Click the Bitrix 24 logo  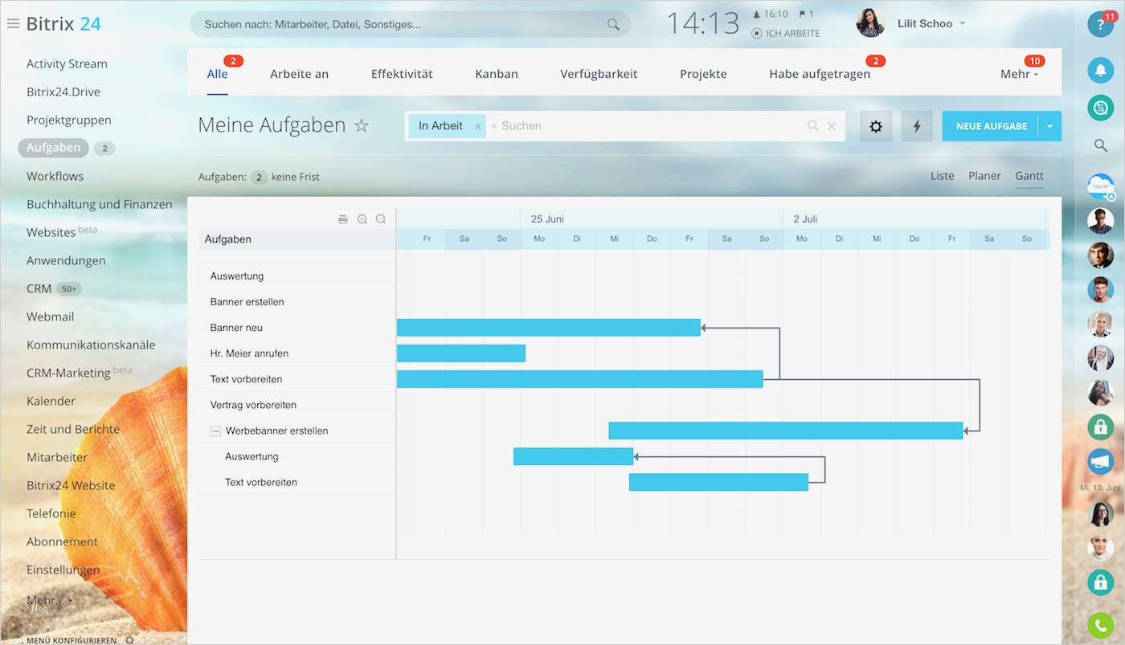click(63, 23)
